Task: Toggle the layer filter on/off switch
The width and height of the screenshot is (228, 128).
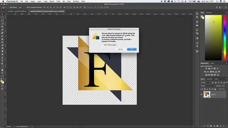Action: click(227, 82)
